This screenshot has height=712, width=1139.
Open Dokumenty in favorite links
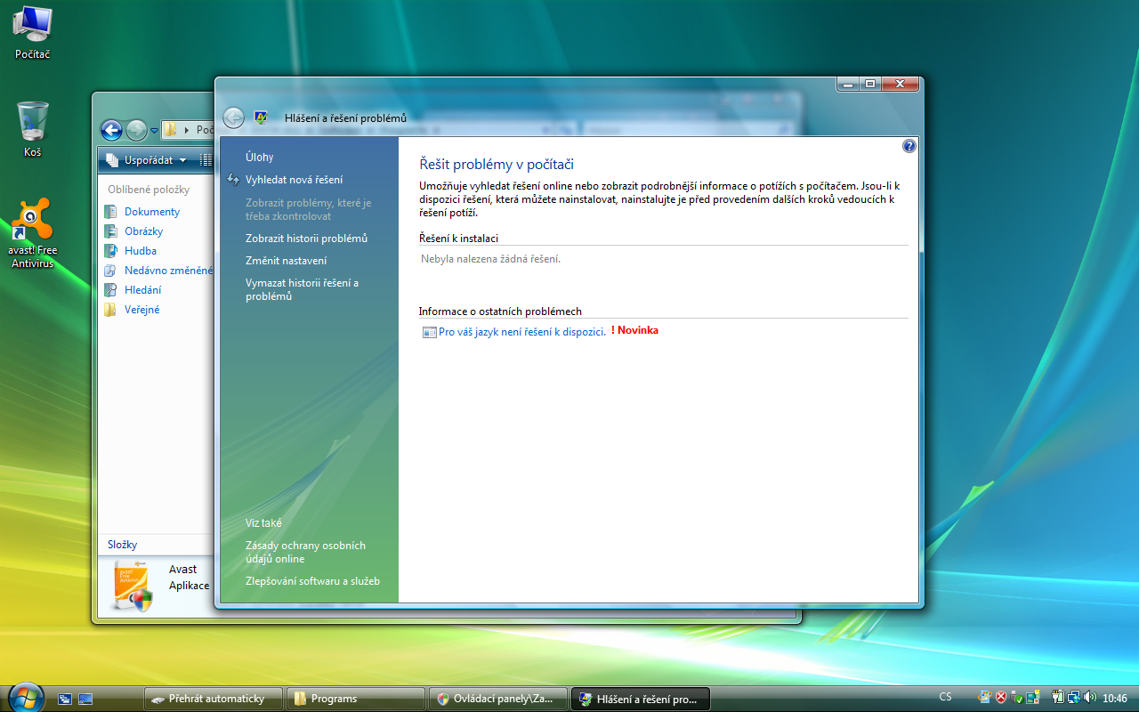pos(152,212)
